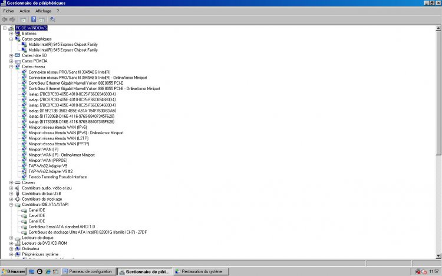The image size is (442, 276).
Task: Click the scrollbar down arrow
Action: coord(438,256)
